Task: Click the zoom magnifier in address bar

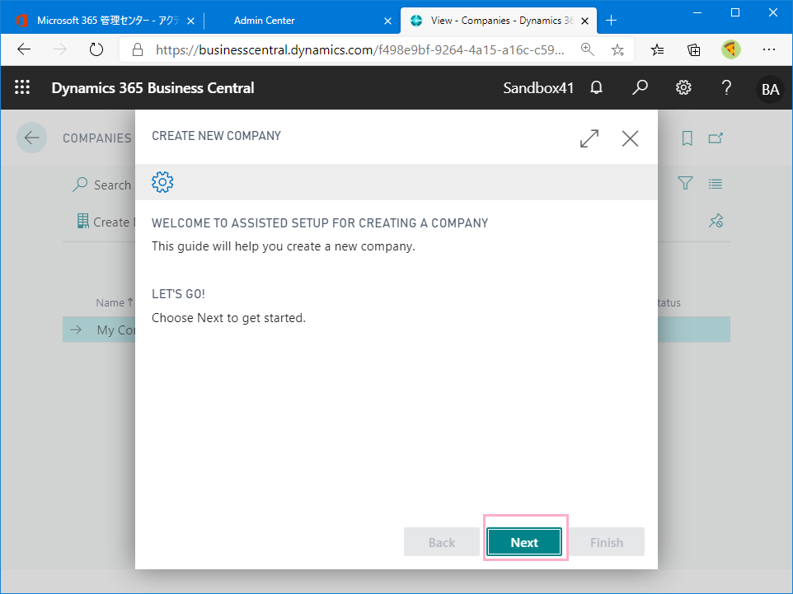Action: coord(587,49)
